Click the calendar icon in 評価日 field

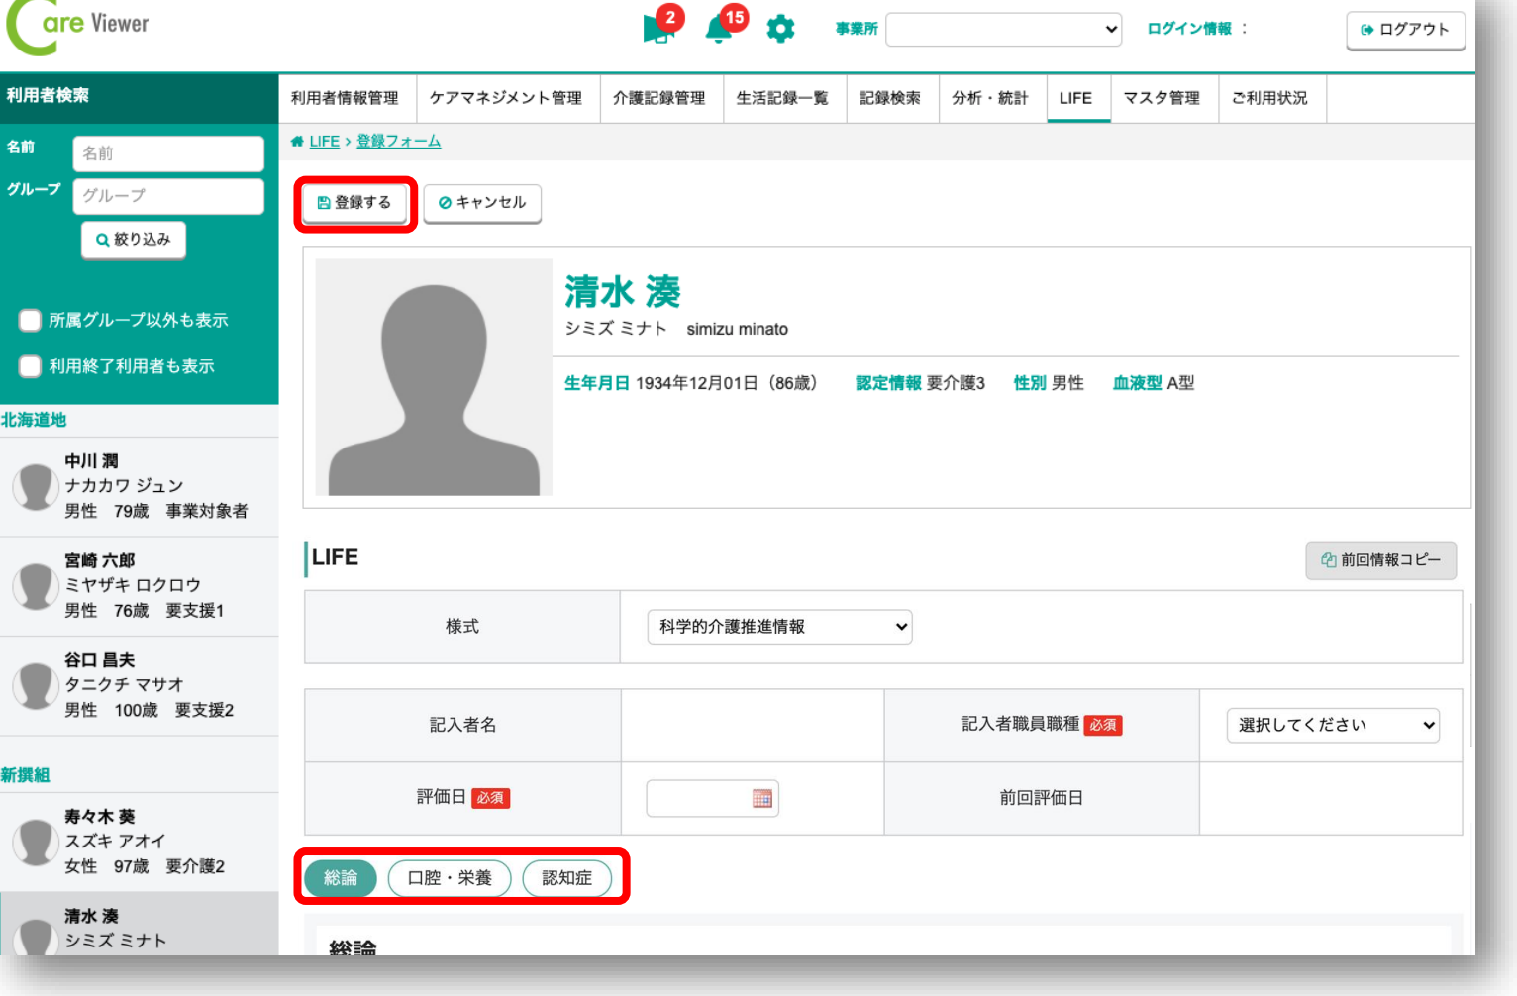(761, 798)
